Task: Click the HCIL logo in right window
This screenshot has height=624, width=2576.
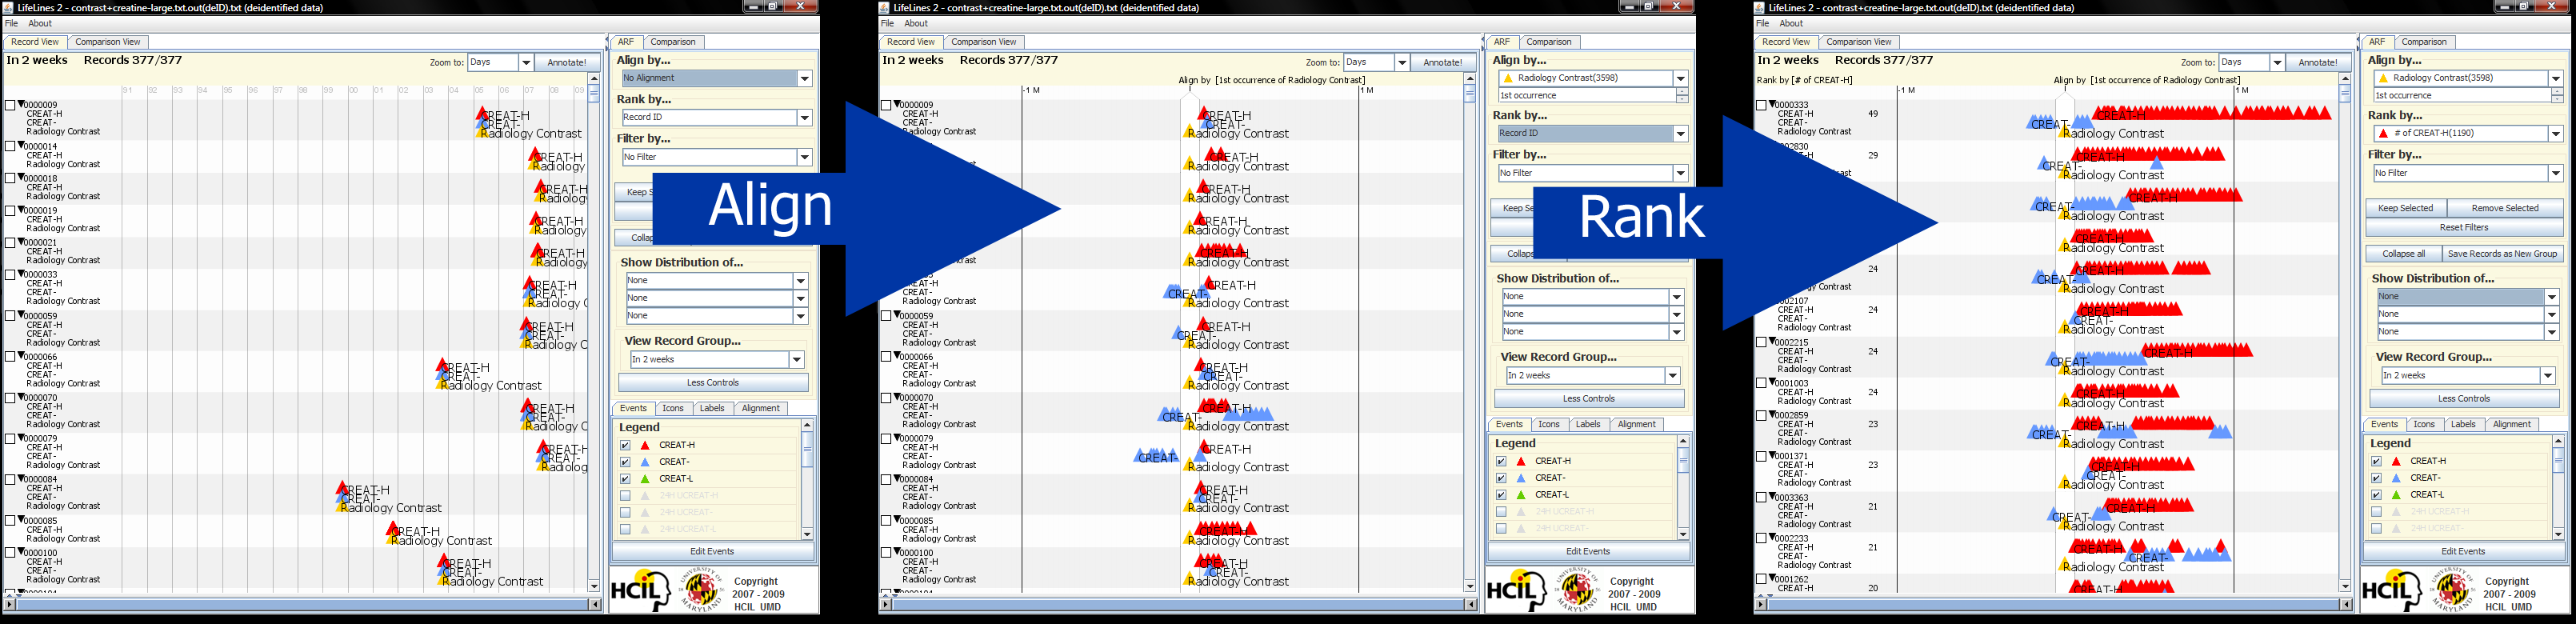Action: pyautogui.click(x=2391, y=591)
